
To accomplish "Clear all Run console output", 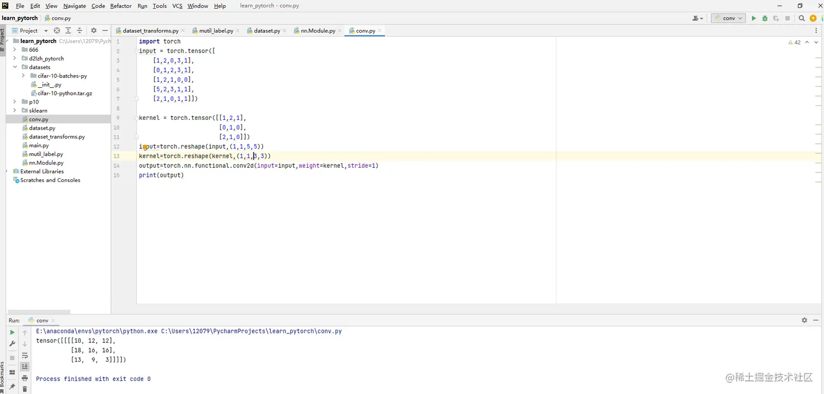I will [x=25, y=389].
